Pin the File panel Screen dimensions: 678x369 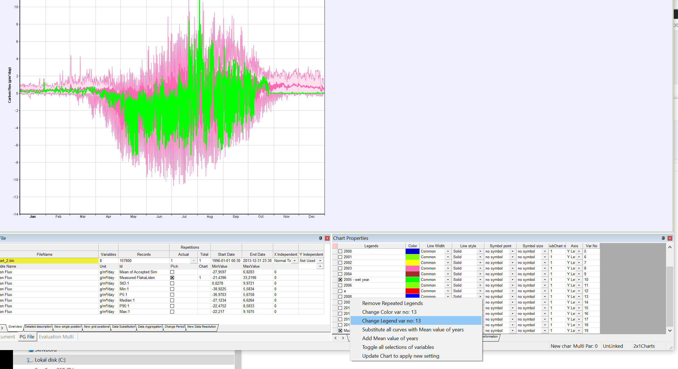point(321,238)
